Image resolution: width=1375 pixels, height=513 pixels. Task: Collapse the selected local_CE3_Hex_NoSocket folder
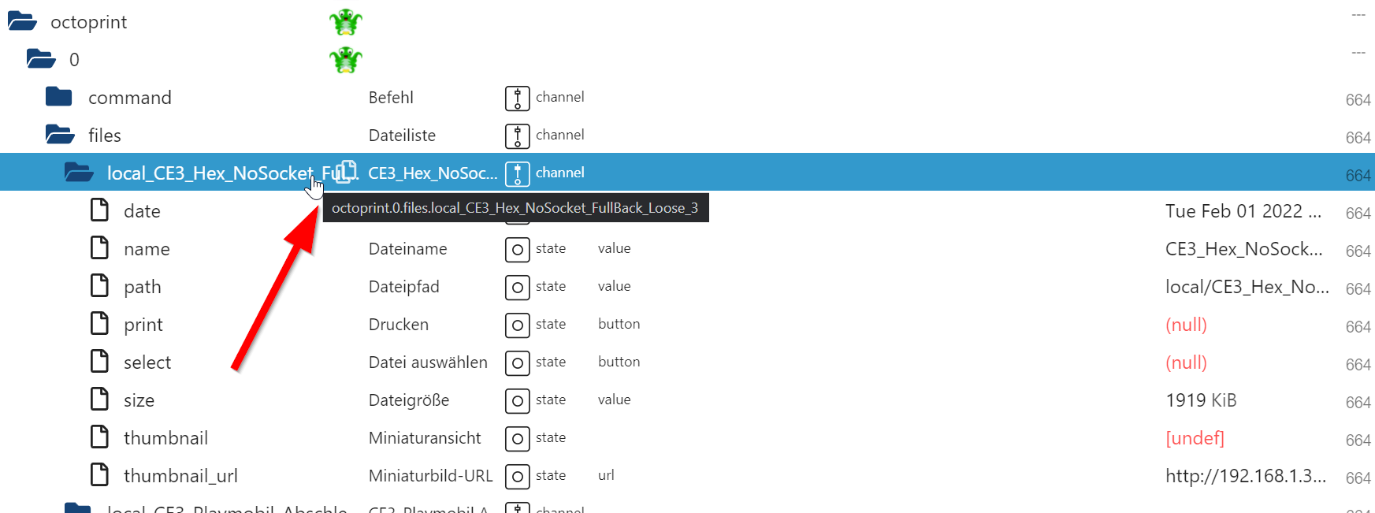(x=79, y=173)
